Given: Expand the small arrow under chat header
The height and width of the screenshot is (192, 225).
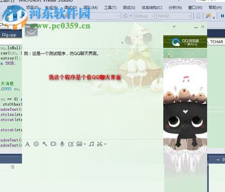Looking at the screenshot, I should [x=122, y=43].
